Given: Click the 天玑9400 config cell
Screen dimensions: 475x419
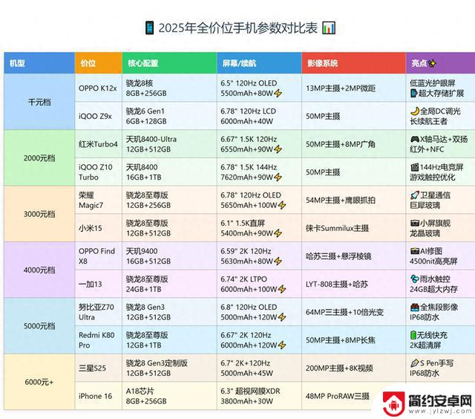Looking at the screenshot, I should pyautogui.click(x=169, y=256).
